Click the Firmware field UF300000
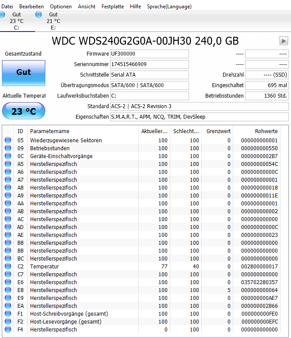Viewport: 291px width, 338px height. coord(150,54)
